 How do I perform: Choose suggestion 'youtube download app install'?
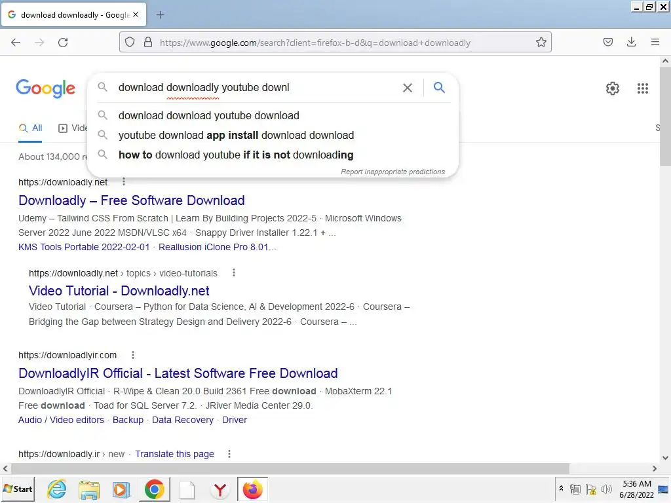coord(273,135)
